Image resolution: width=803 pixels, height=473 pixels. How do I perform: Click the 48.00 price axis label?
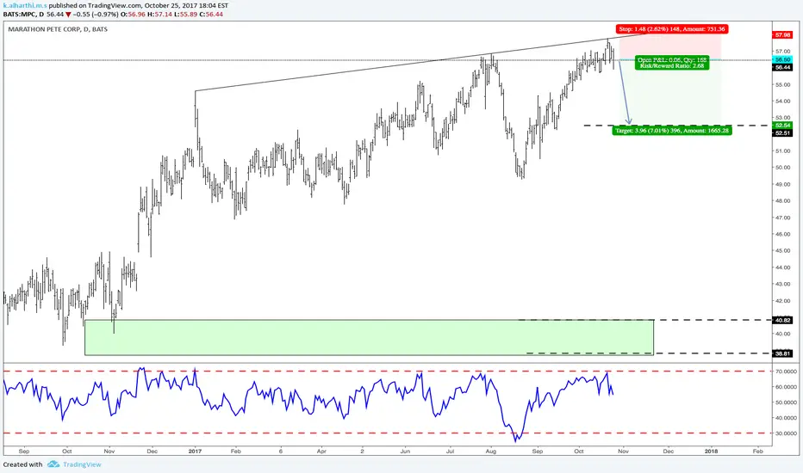[782, 201]
